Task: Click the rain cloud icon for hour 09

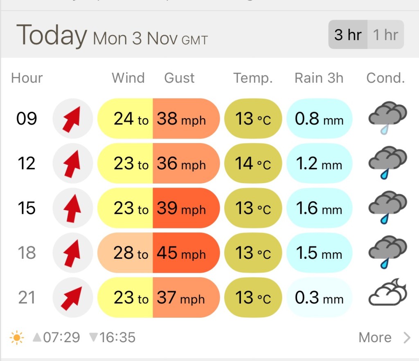Action: [387, 118]
